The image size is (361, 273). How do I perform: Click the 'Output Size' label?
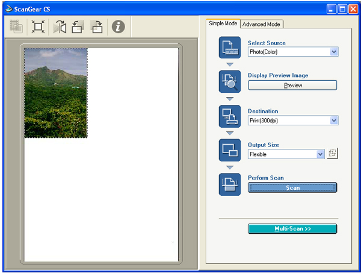coord(264,145)
